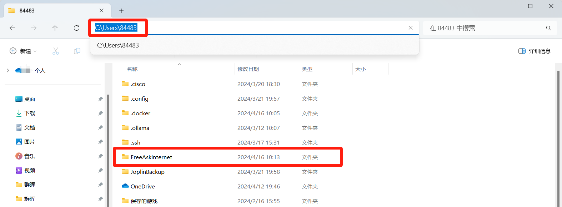Open a new tab with plus button

pos(121,11)
